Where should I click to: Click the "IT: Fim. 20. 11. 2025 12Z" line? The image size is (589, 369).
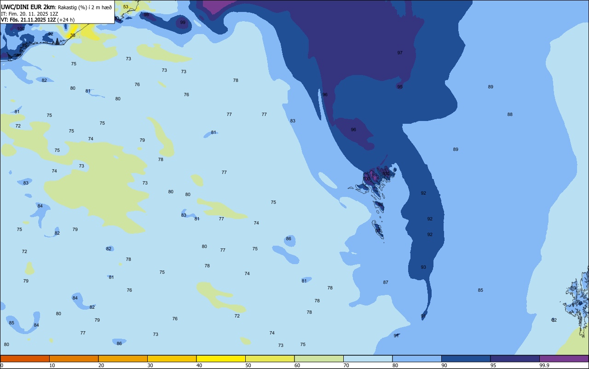[29, 13]
